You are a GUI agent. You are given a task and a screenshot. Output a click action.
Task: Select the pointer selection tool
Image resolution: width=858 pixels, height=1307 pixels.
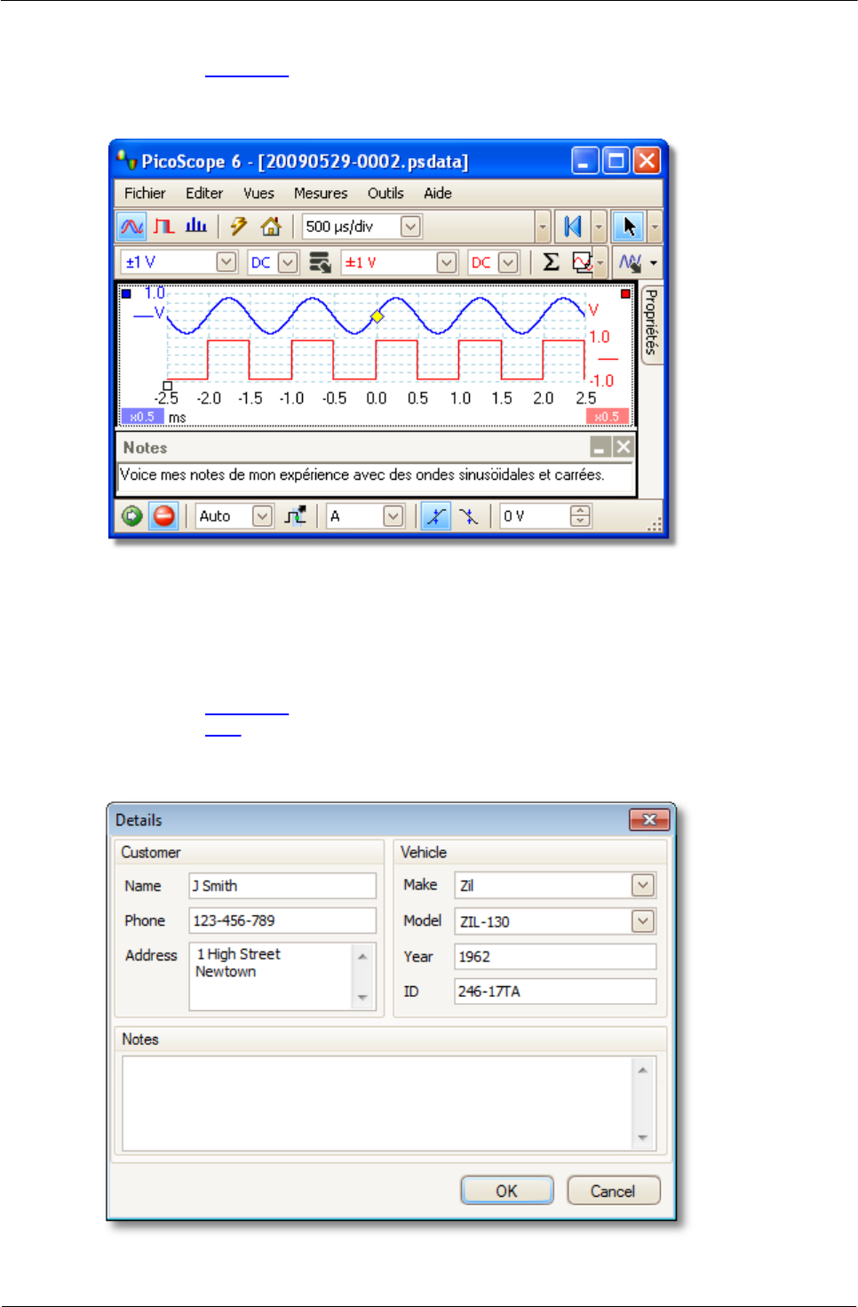[629, 227]
